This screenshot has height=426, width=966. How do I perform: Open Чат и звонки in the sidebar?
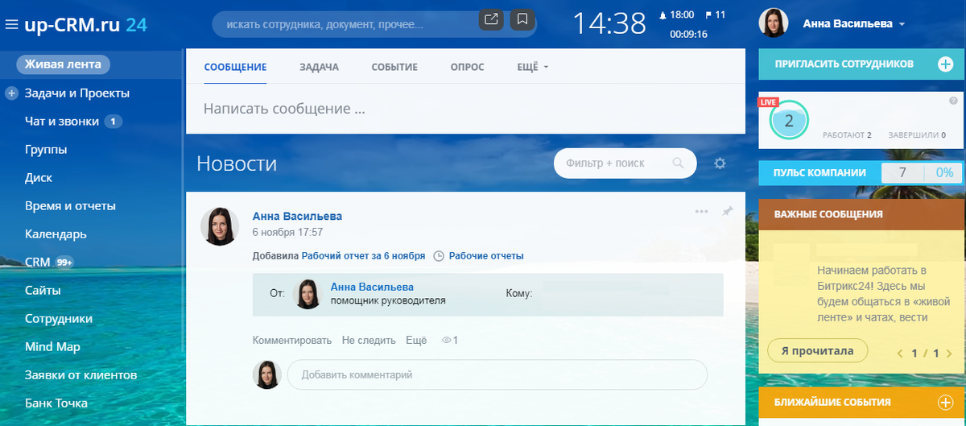62,122
